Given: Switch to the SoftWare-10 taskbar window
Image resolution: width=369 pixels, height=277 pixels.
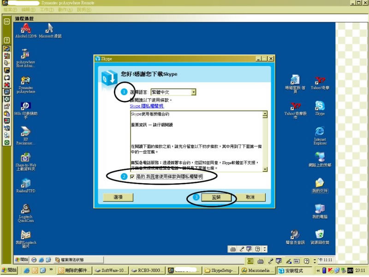Looking at the screenshot, I should click(x=111, y=271).
